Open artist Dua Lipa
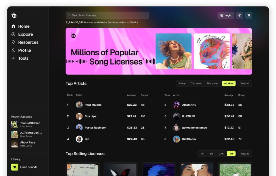The width and height of the screenshot is (276, 176). tap(91, 116)
